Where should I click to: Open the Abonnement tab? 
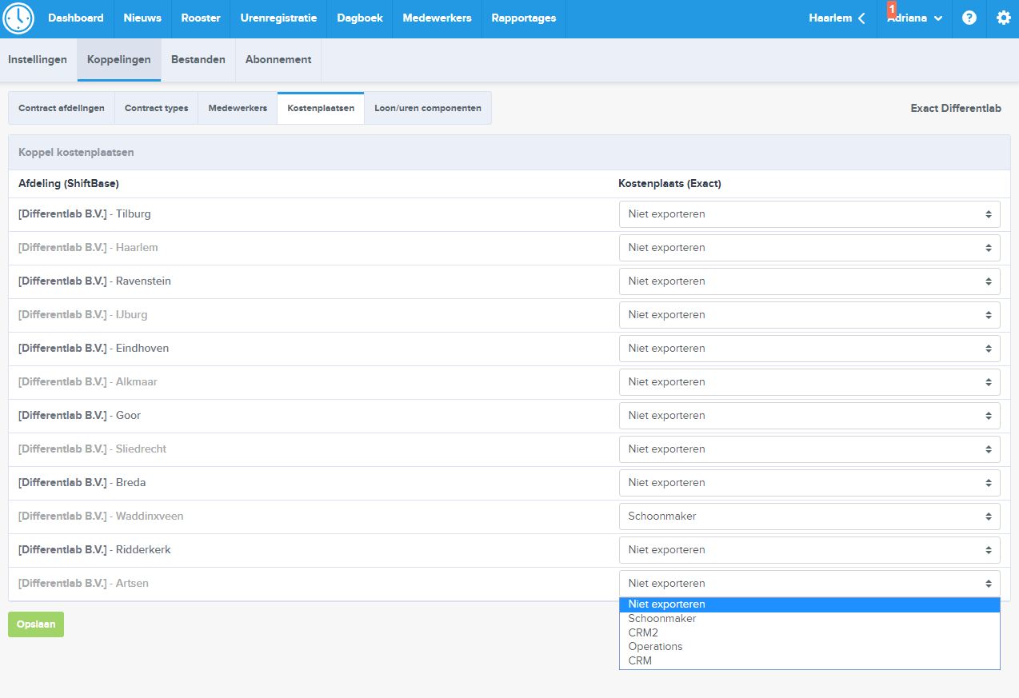[278, 60]
